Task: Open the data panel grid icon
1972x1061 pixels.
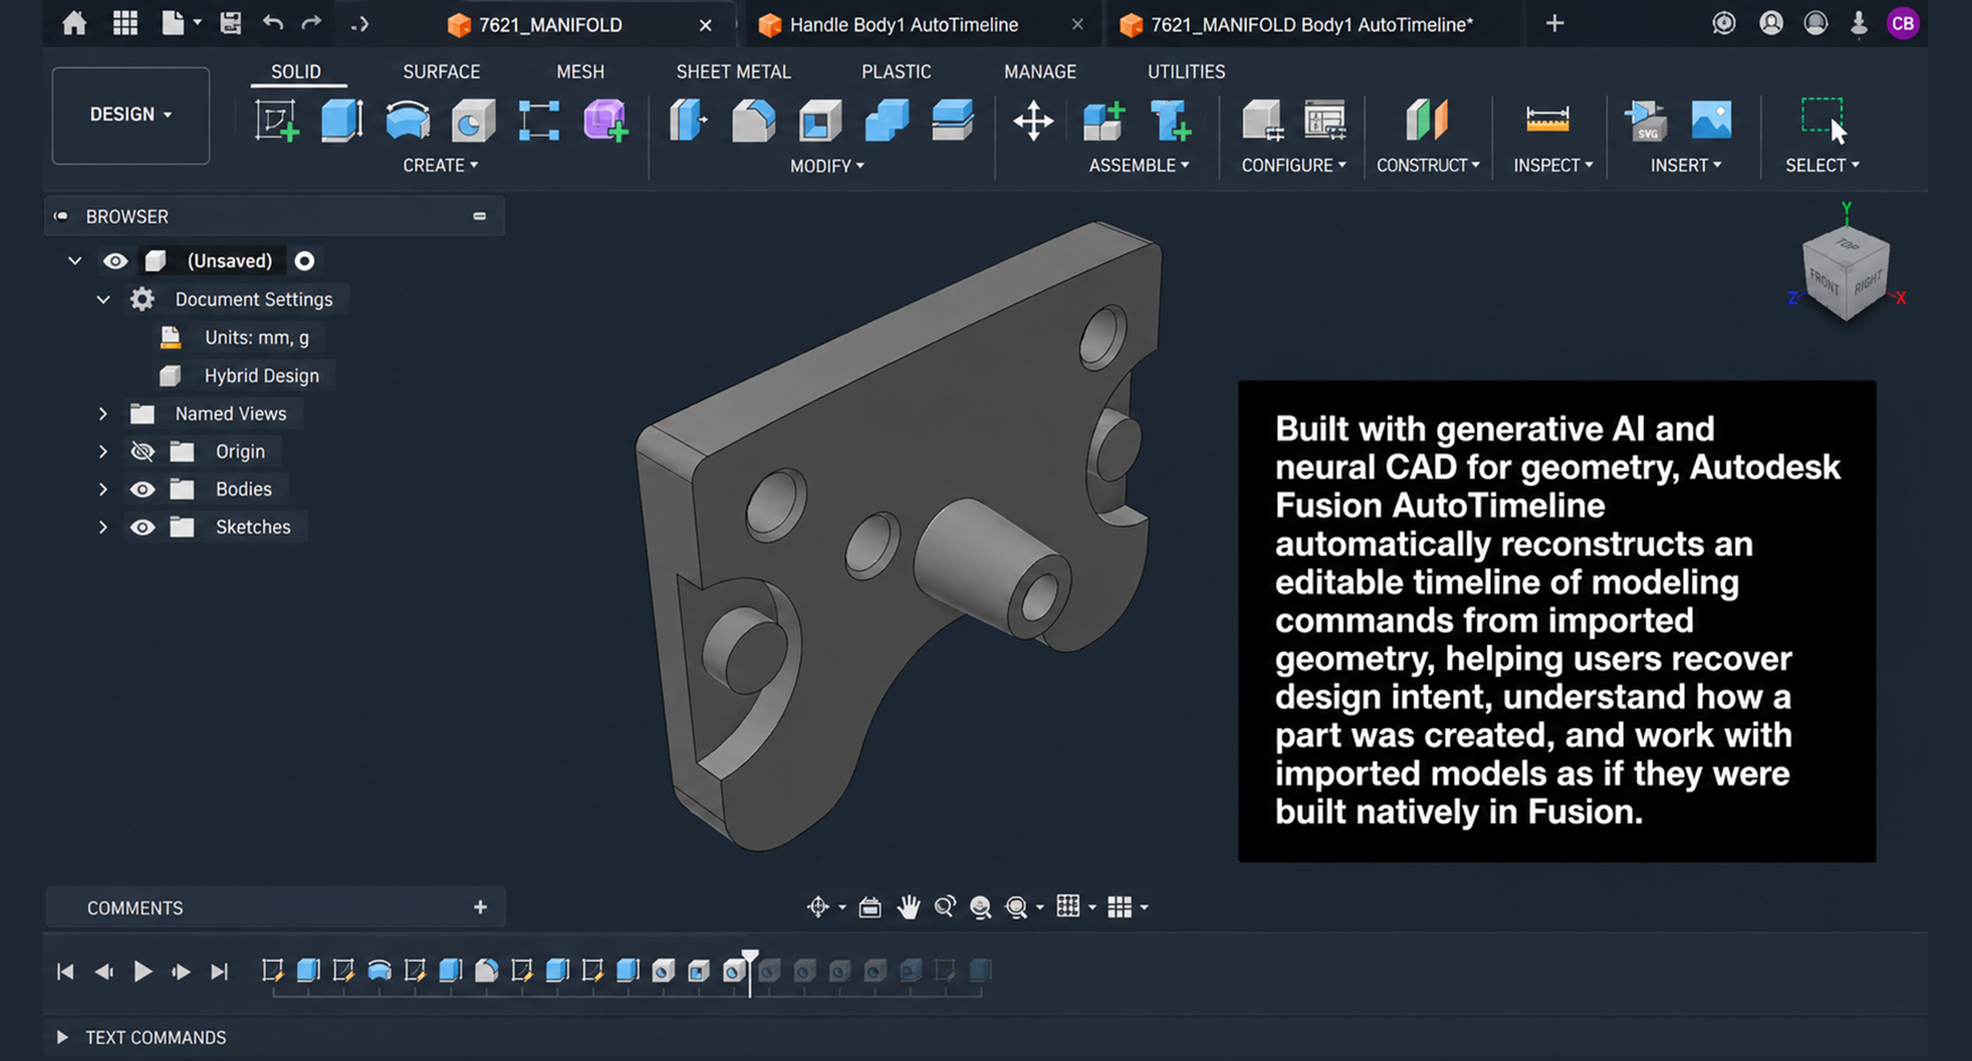Action: click(x=125, y=23)
